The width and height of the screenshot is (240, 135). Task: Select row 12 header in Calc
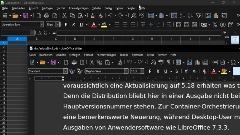(x=4, y=87)
